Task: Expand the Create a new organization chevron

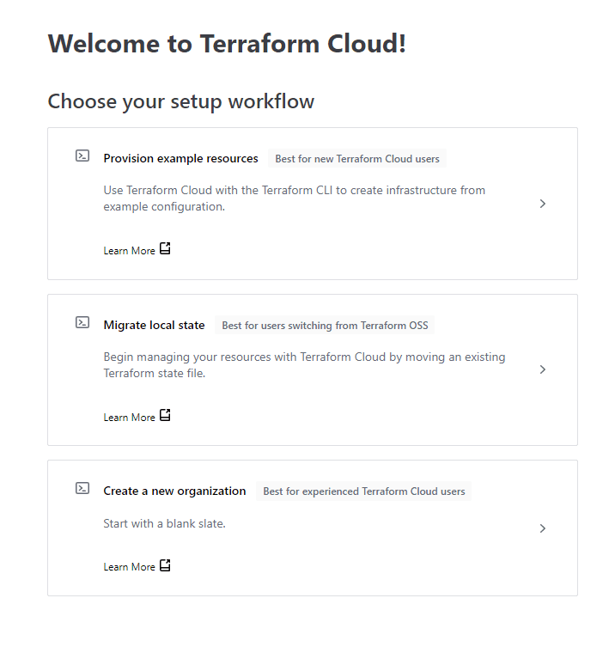Action: coord(543,528)
